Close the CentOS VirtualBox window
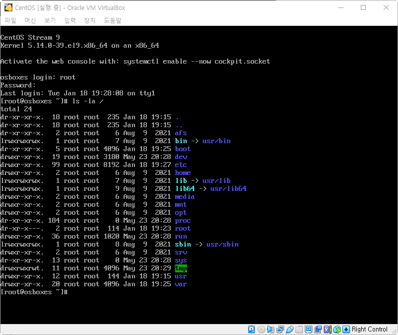 pyautogui.click(x=386, y=7)
